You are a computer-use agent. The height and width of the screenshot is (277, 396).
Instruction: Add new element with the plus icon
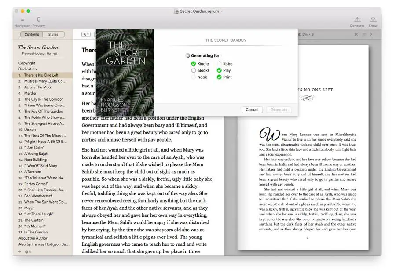pyautogui.click(x=19, y=252)
